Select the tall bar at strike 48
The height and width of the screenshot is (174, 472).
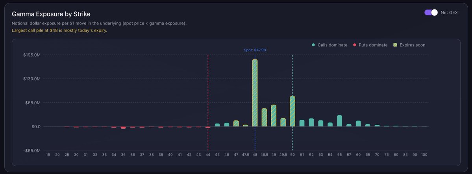coord(255,93)
